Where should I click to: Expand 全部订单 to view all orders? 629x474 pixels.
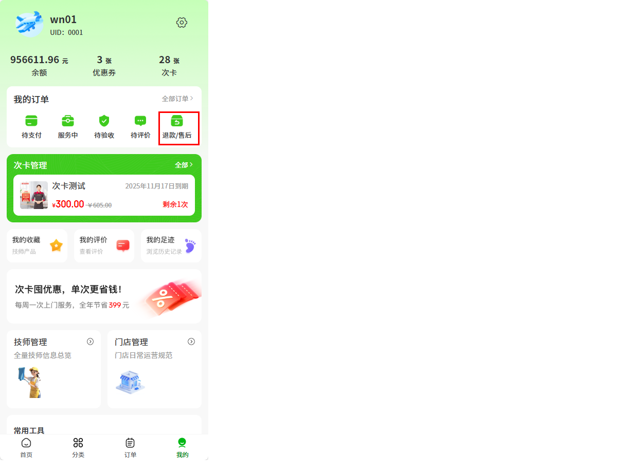177,99
